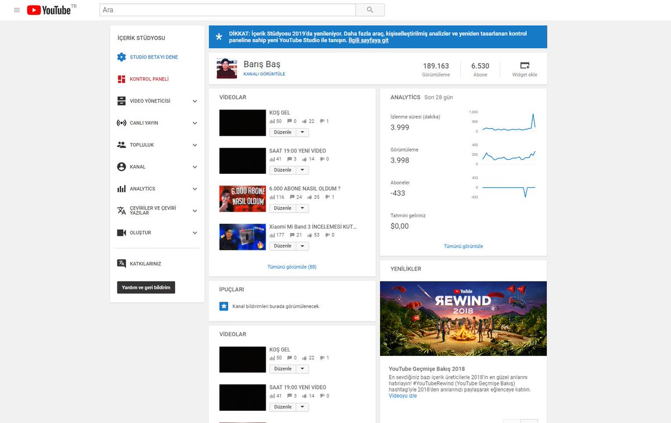
Task: Open Düzenle dropdown arrow for Xiaomi Mi Band video
Action: (301, 246)
